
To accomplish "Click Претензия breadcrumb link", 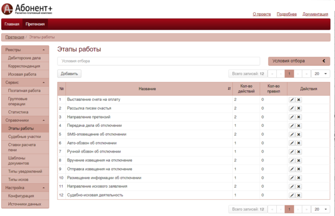I will (x=15, y=37).
